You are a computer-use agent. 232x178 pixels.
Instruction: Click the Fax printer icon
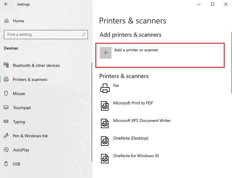(x=105, y=88)
